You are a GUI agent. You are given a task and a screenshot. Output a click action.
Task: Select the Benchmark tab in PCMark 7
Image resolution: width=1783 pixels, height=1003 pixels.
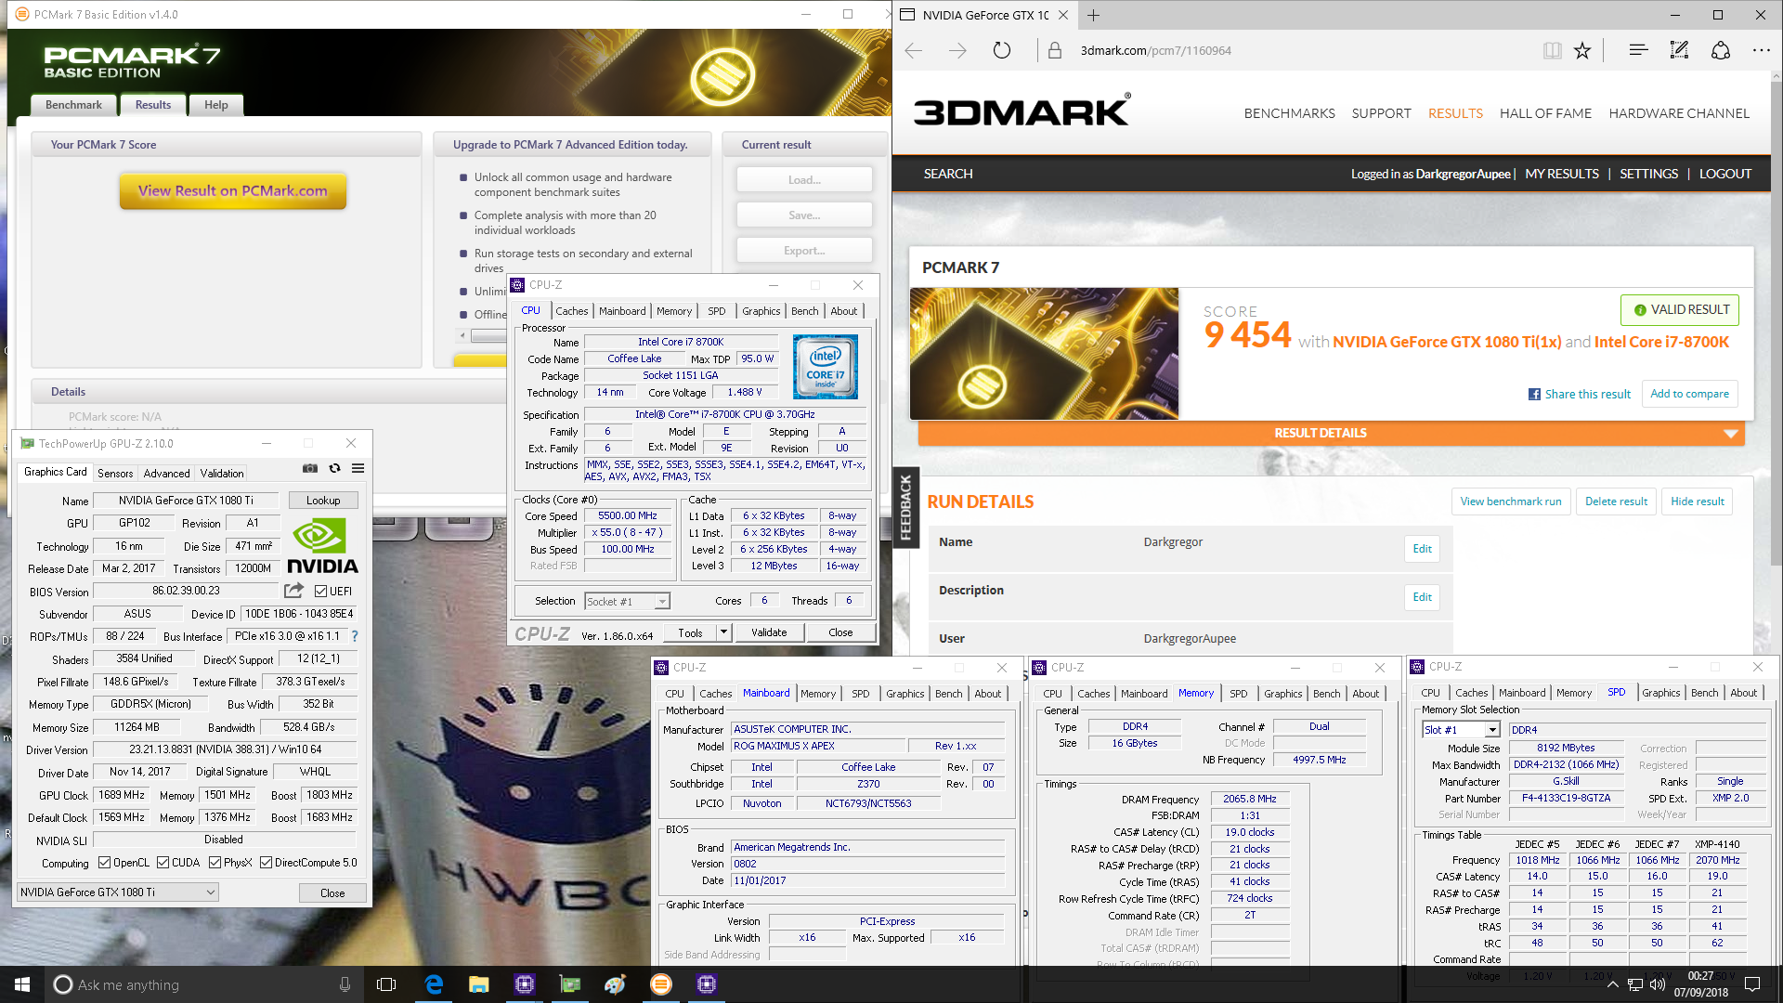(73, 105)
